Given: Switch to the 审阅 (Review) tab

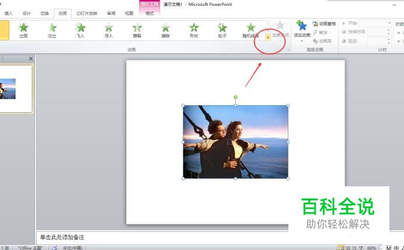Looking at the screenshot, I should (112, 13).
